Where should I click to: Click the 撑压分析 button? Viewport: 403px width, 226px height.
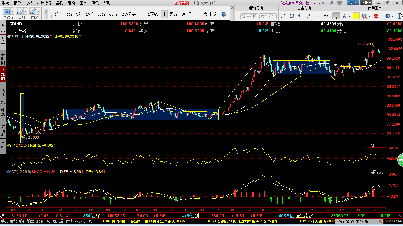tap(249, 16)
